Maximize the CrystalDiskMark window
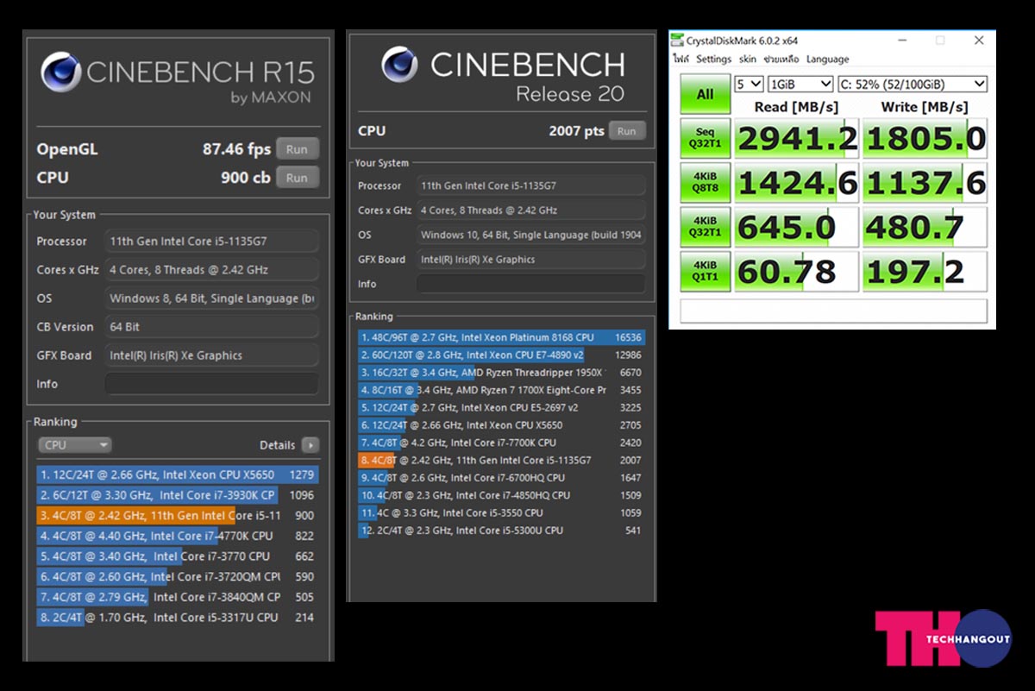This screenshot has height=691, width=1035. [940, 41]
